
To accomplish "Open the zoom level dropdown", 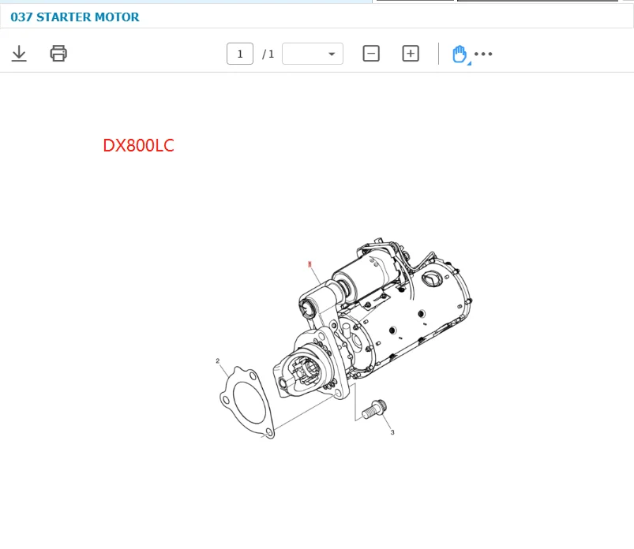I will point(312,54).
